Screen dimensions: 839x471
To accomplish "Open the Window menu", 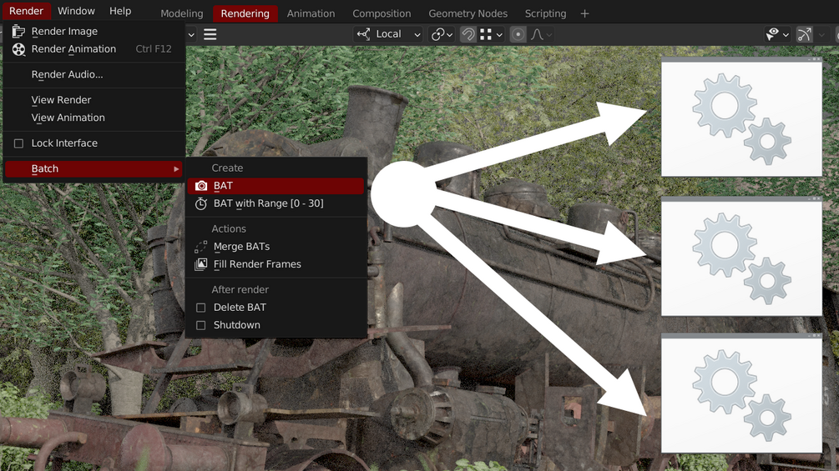I will click(76, 11).
